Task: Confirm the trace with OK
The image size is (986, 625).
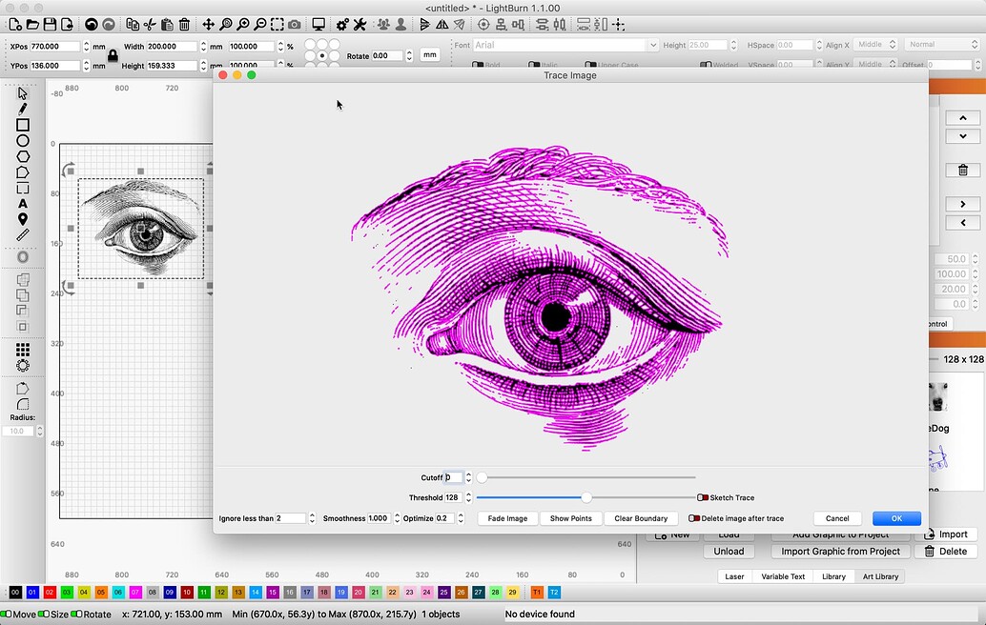Action: click(x=896, y=518)
